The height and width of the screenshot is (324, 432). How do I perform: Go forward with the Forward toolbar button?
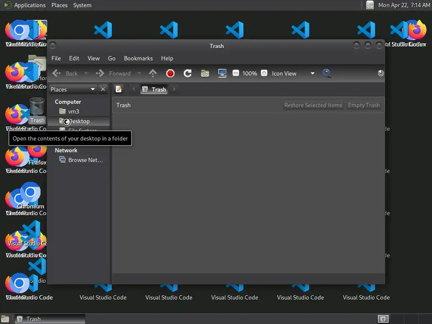click(x=113, y=73)
